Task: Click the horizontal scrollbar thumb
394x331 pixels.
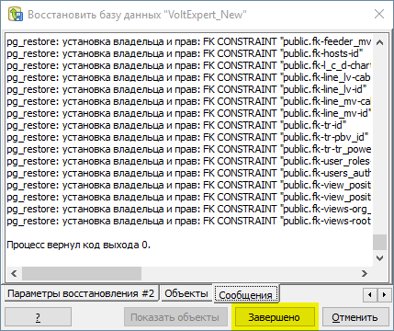Action: (82, 273)
